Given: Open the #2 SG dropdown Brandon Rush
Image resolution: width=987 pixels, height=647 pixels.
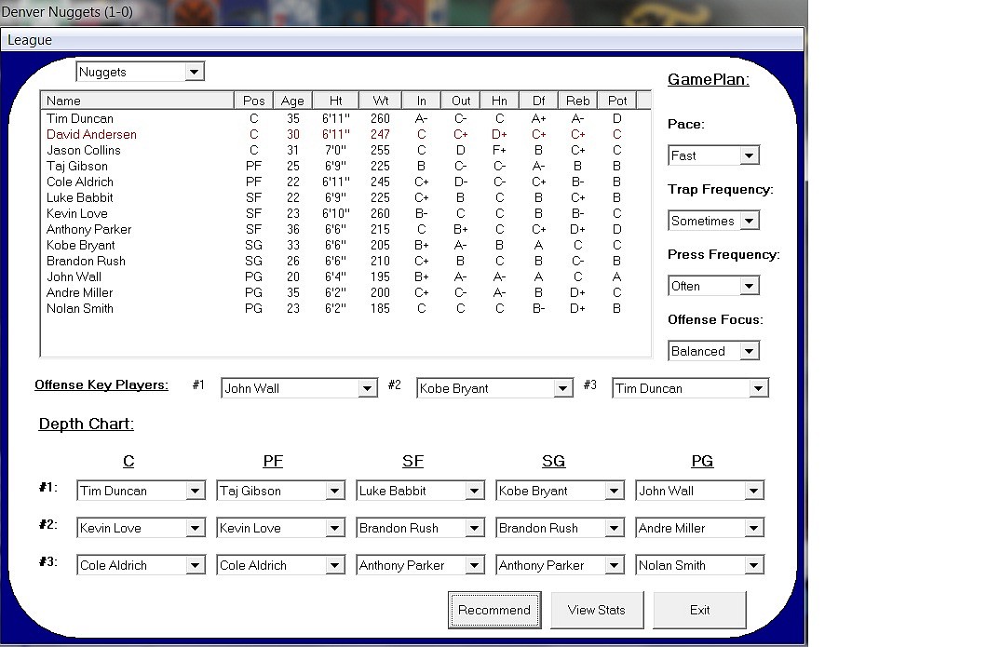Looking at the screenshot, I should pyautogui.click(x=561, y=528).
